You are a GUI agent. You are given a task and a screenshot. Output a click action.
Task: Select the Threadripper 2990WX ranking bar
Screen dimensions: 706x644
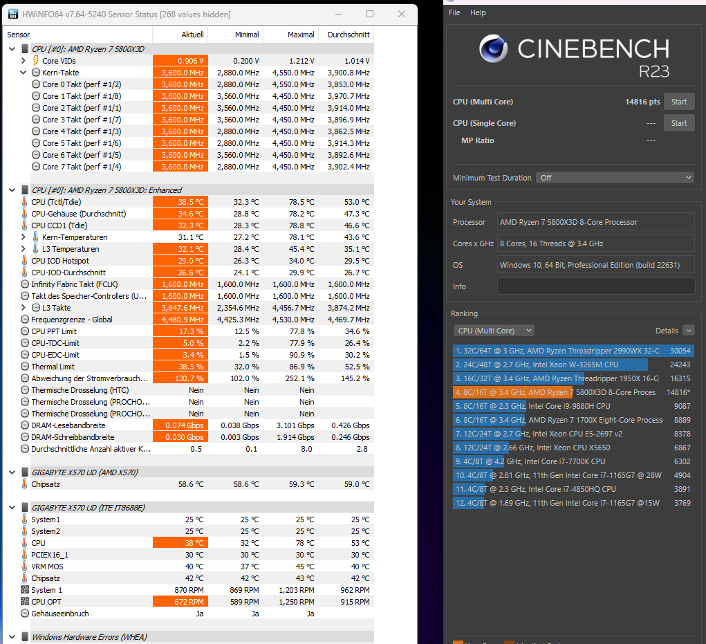point(573,351)
